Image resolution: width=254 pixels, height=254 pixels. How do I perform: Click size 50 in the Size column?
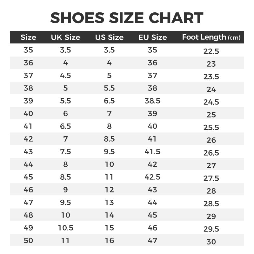[x=28, y=241]
